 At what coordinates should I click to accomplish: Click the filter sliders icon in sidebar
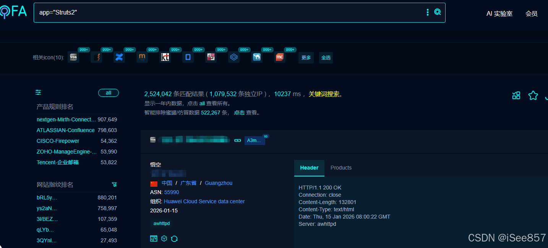[38, 92]
